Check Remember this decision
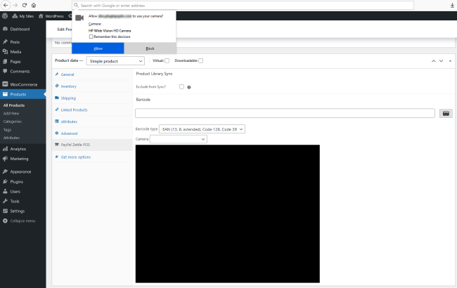The height and width of the screenshot is (288, 457). (91, 37)
